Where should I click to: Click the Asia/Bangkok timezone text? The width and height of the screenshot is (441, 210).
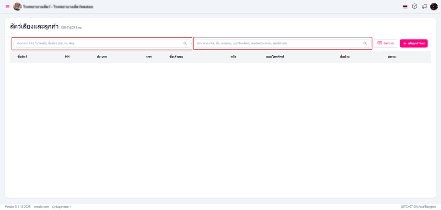pos(418,207)
